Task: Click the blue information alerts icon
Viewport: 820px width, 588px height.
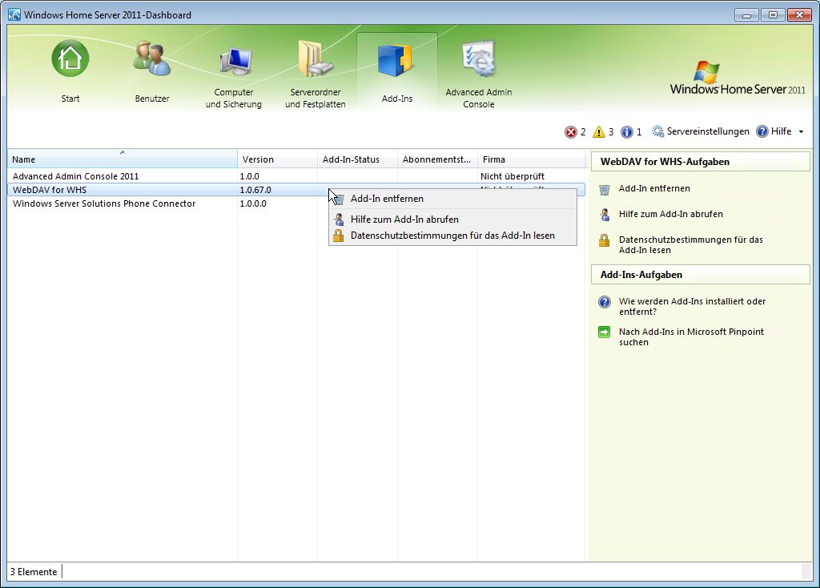Action: point(626,132)
